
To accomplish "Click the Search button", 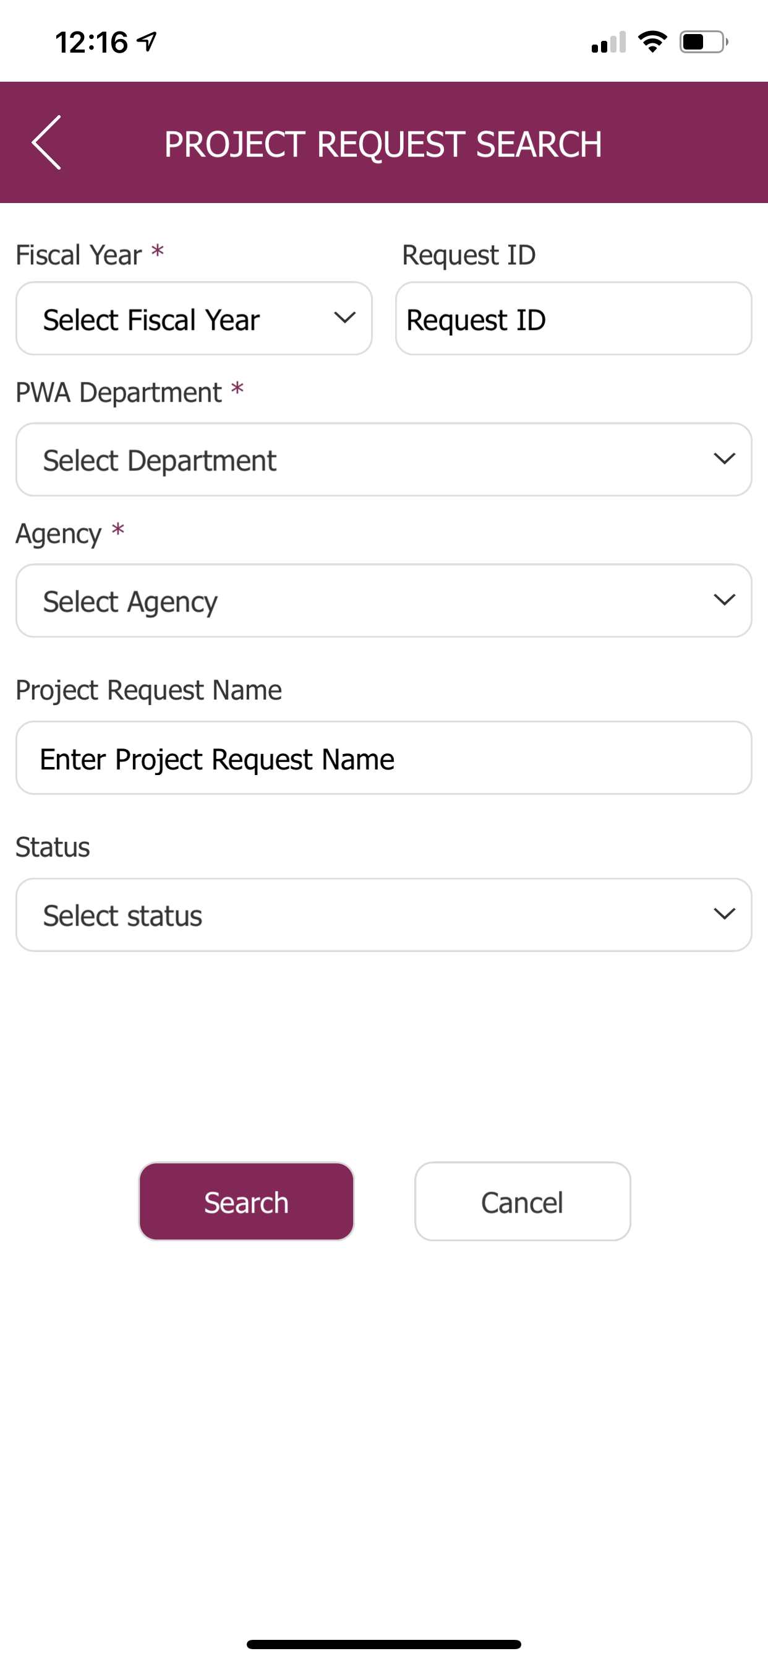I will coord(247,1202).
